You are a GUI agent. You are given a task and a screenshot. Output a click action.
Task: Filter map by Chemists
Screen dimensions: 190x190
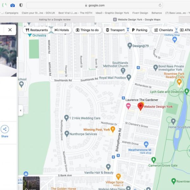pos(164,30)
